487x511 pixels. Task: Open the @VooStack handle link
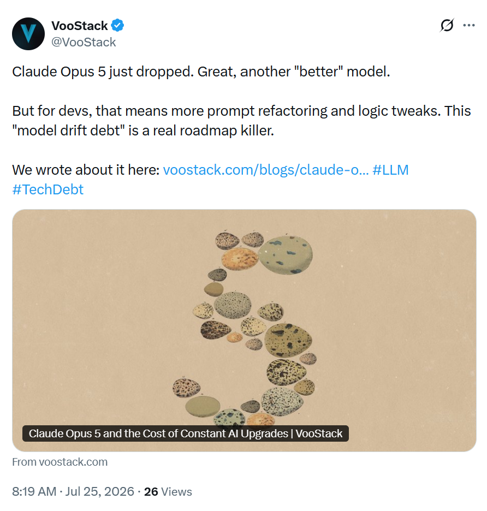pyautogui.click(x=84, y=42)
